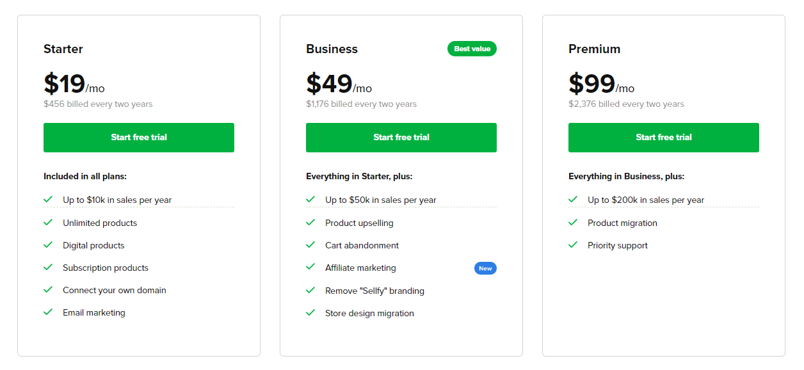Click the Business plan title

[331, 49]
